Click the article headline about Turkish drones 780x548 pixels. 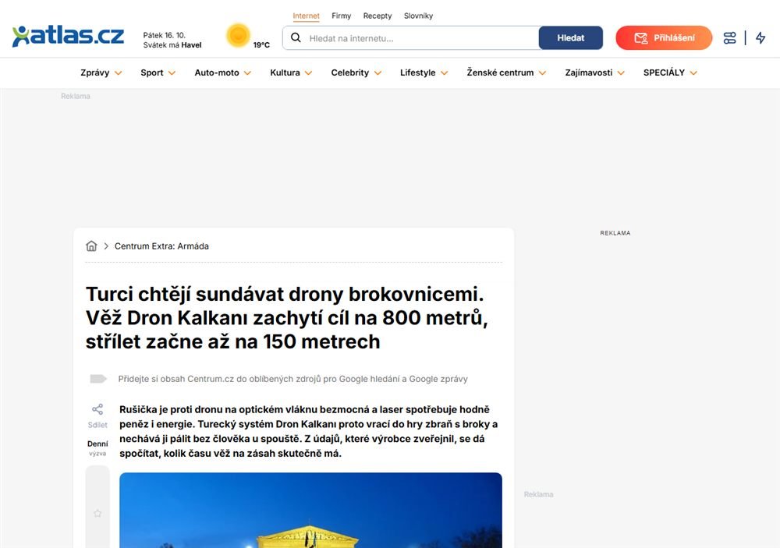coord(287,318)
